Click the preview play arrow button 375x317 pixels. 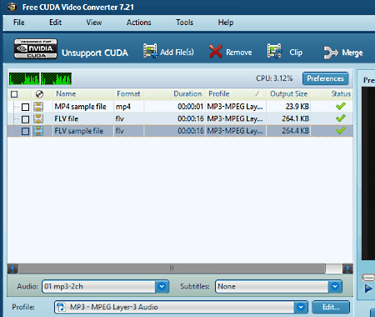point(368,289)
